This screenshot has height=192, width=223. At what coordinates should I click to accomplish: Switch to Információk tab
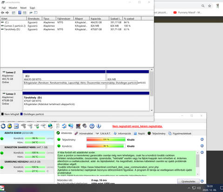[122, 133]
